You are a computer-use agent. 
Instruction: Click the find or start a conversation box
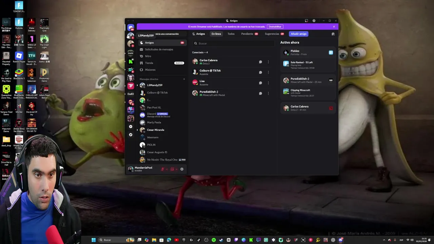[x=170, y=34]
